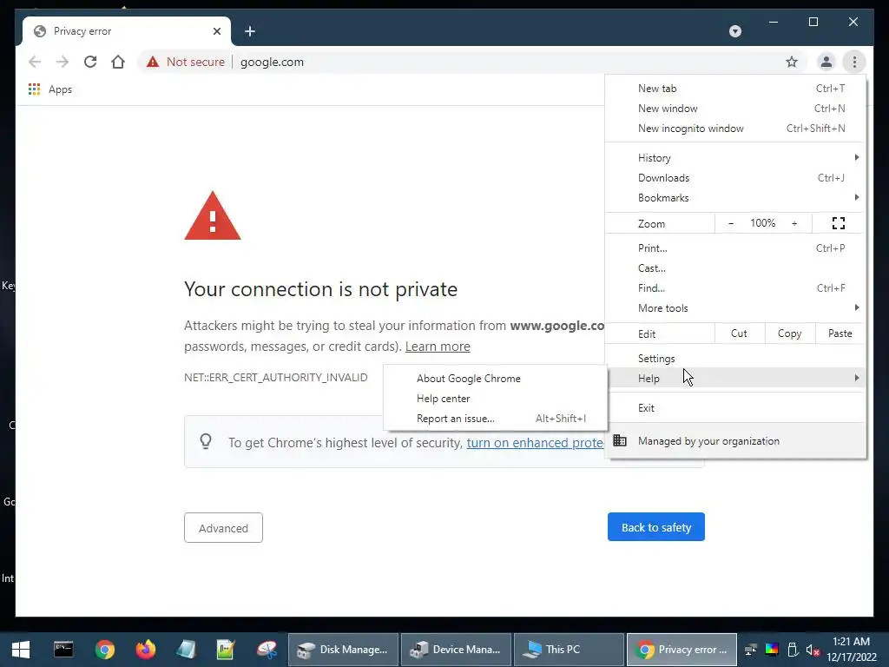Expand the More tools submenu

tap(735, 308)
